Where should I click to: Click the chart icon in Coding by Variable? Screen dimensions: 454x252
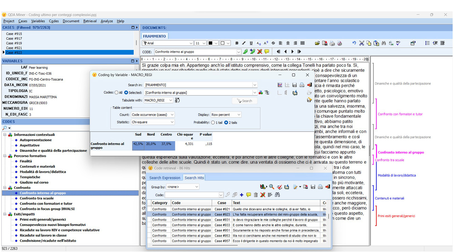[x=280, y=85]
